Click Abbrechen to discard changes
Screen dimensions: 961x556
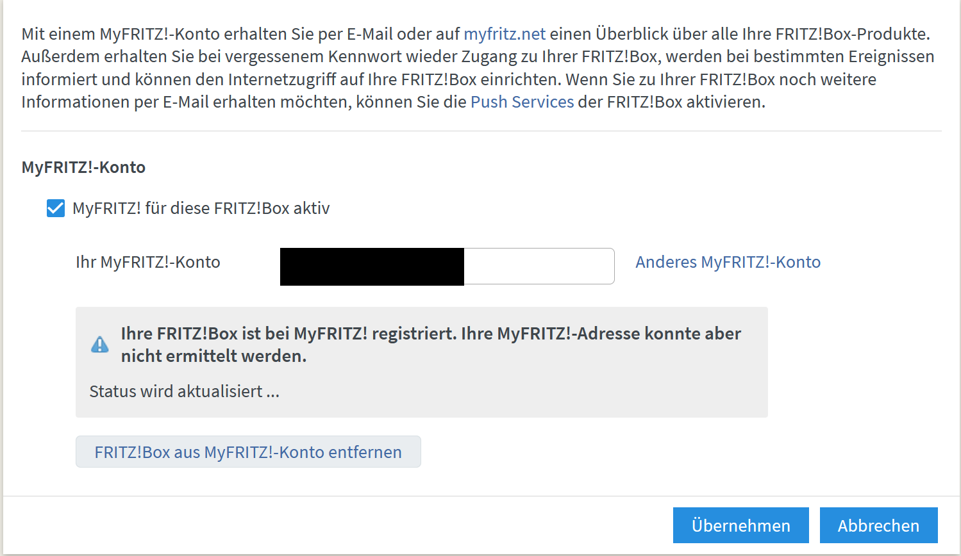(878, 525)
